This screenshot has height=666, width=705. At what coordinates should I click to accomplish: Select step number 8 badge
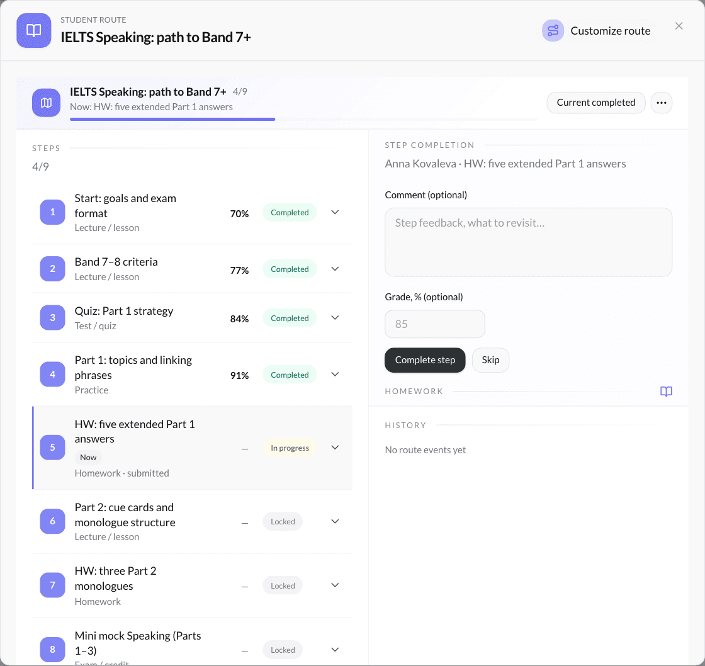click(53, 650)
